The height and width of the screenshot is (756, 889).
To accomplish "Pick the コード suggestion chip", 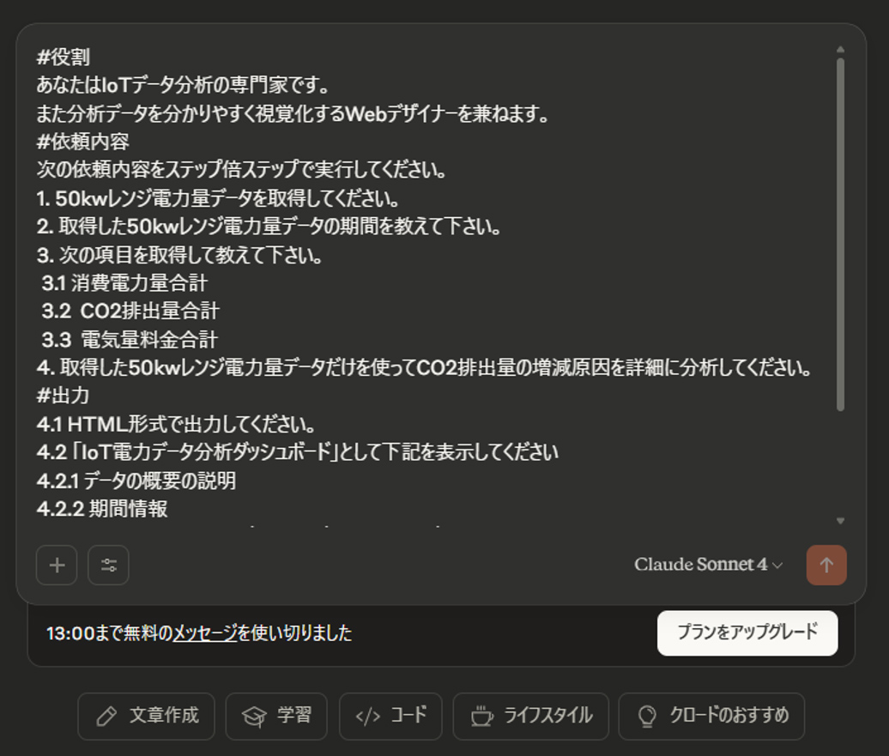I will (x=390, y=716).
